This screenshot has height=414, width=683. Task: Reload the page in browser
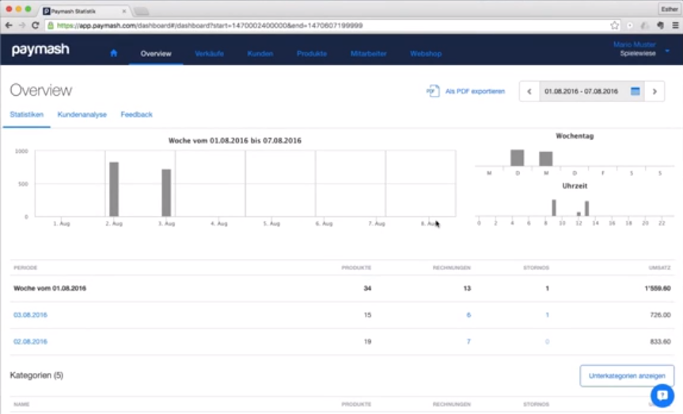coord(36,25)
